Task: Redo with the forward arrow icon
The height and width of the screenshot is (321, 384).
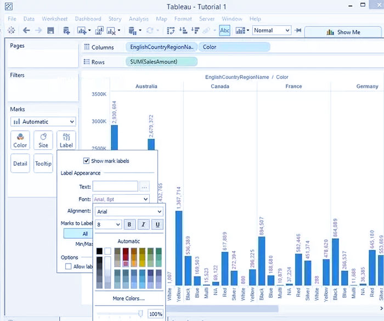Action: (x=38, y=30)
